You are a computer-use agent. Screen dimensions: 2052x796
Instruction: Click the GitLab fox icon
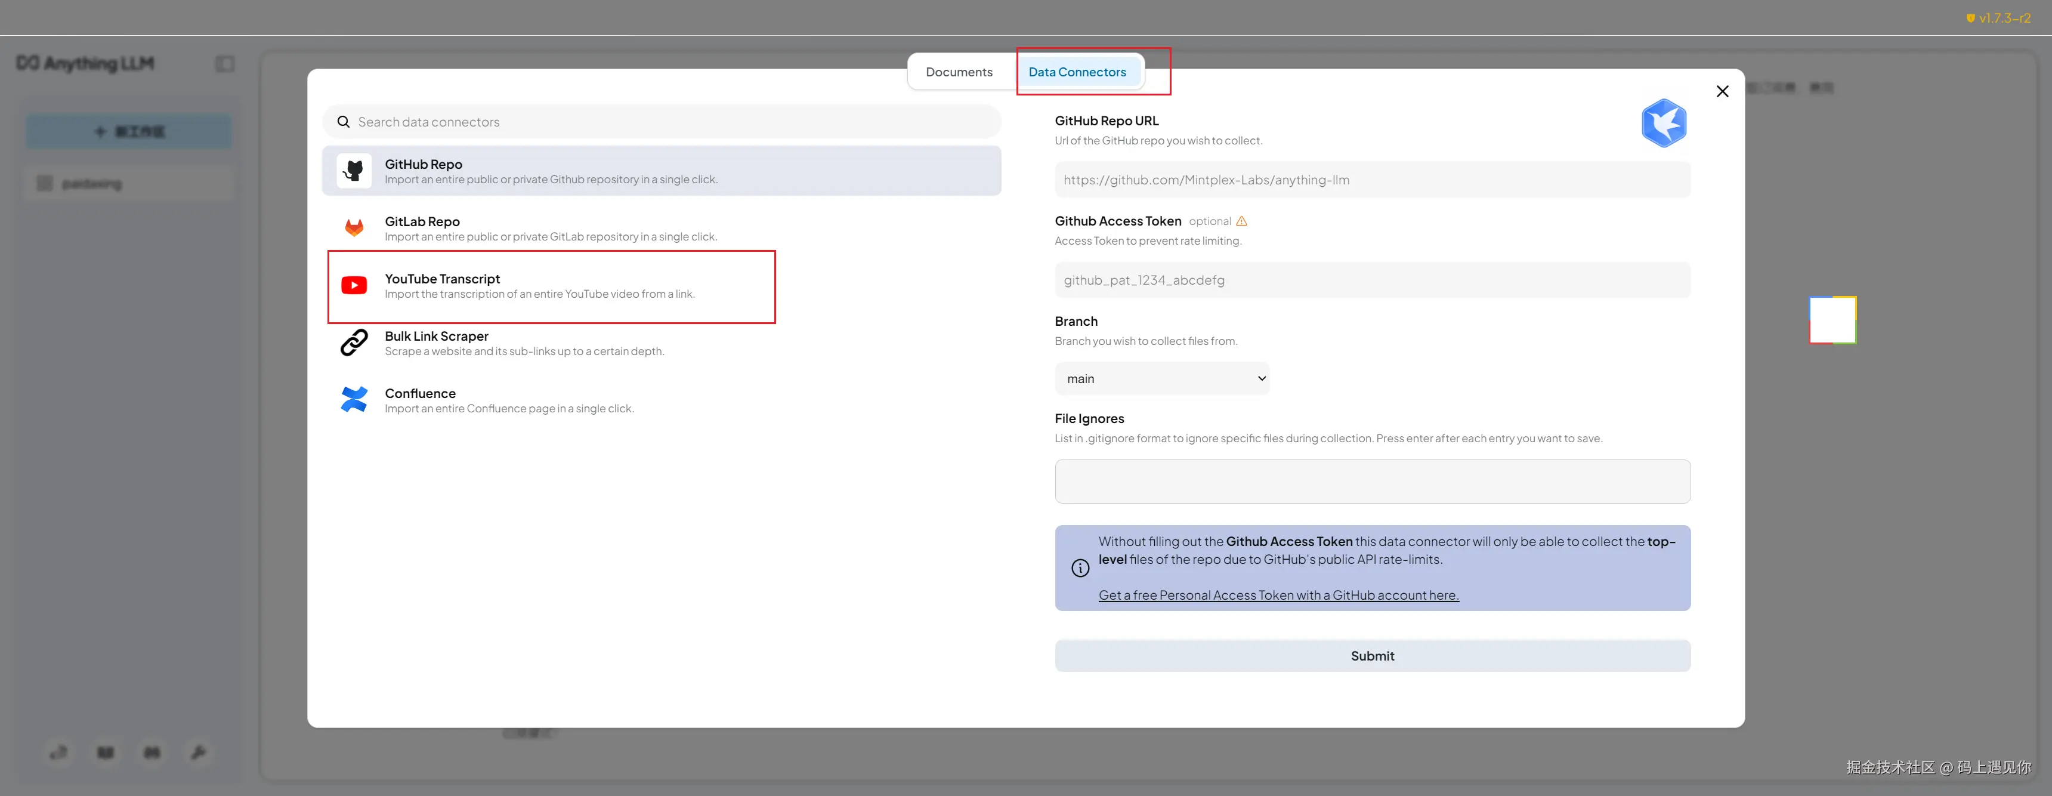click(354, 228)
